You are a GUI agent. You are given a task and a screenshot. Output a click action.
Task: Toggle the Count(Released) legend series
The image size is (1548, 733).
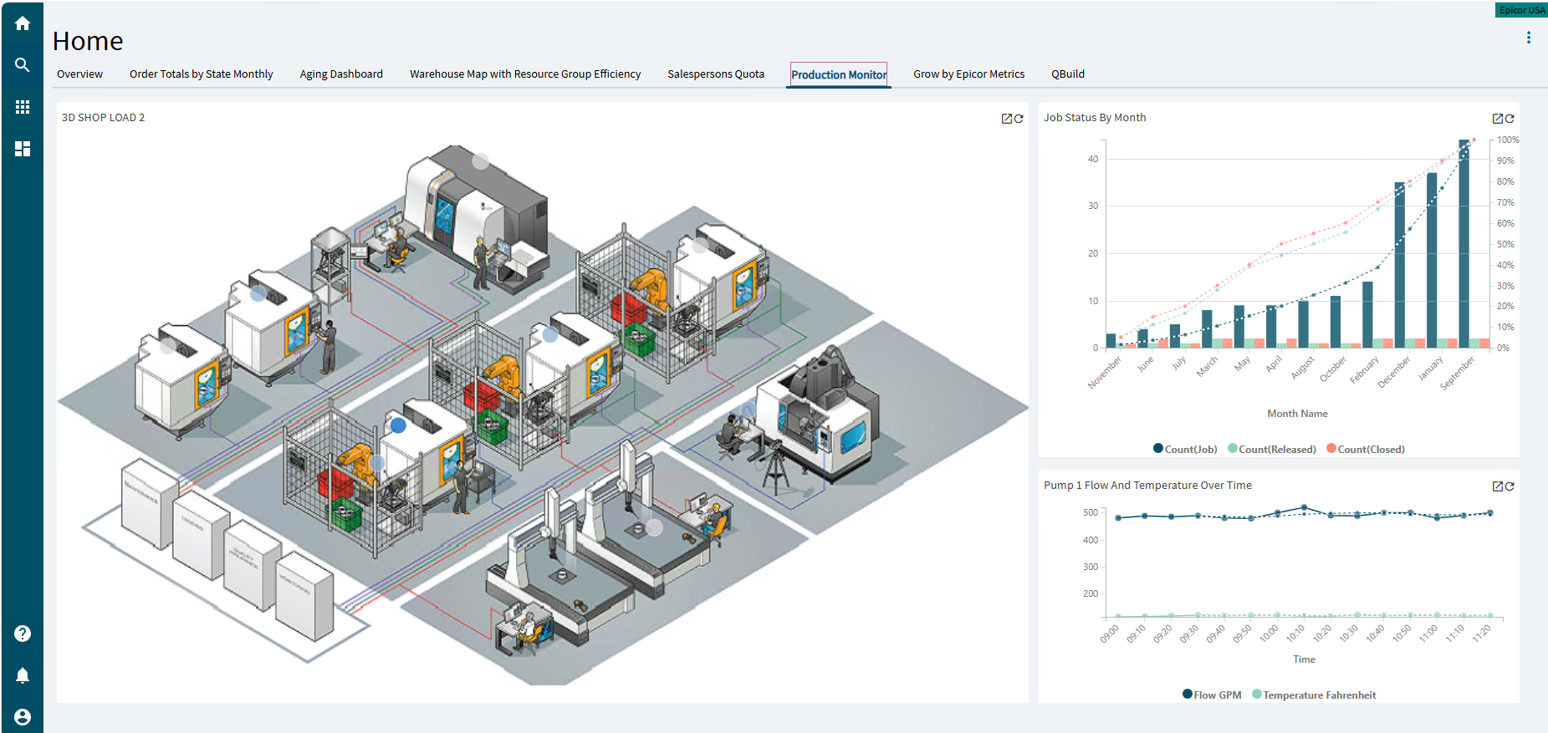point(1272,449)
